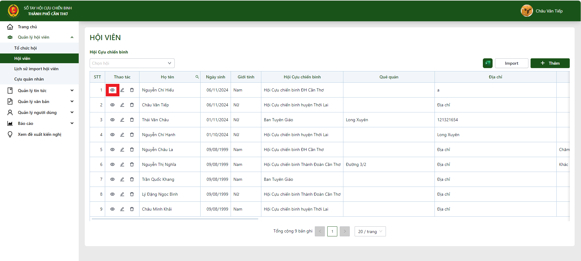Image resolution: width=581 pixels, height=261 pixels.
Task: Expand the Quản lý tin tức menu
Action: coord(40,91)
